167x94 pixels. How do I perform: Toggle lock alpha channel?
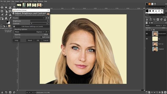[x=154, y=30]
